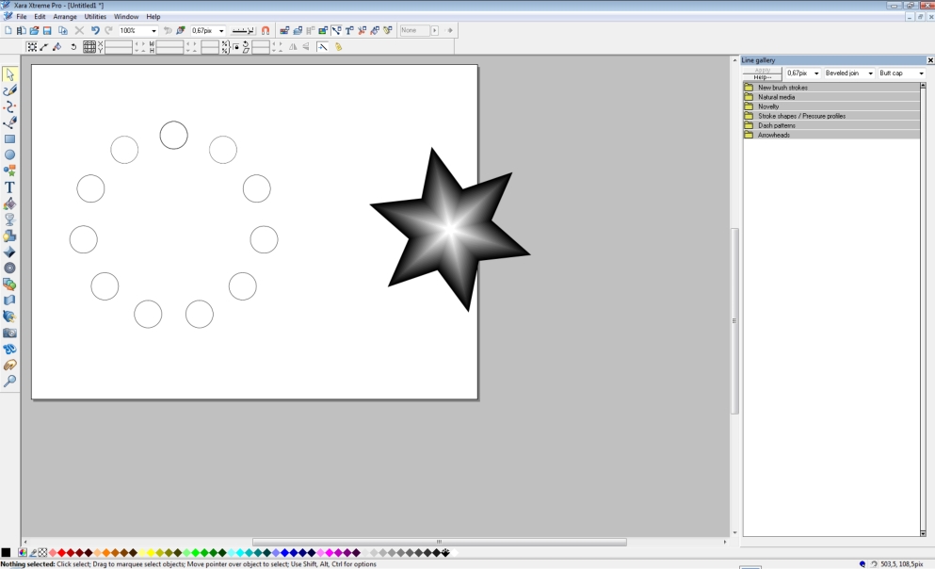Open the Window menu

126,17
